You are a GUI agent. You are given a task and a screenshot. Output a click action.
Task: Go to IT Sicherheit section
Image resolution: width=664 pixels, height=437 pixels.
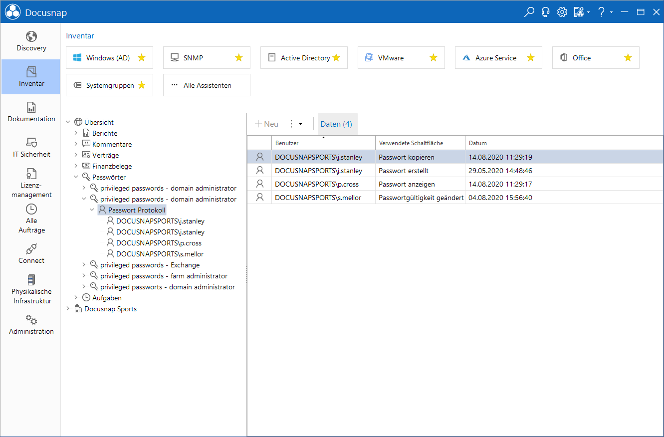coord(31,148)
